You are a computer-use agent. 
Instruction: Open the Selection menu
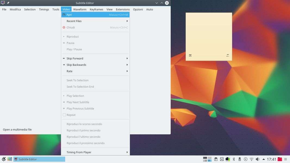pyautogui.click(x=30, y=9)
